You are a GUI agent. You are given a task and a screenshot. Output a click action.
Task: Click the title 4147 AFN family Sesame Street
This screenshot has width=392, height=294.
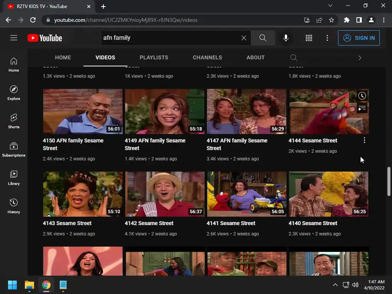tap(237, 144)
